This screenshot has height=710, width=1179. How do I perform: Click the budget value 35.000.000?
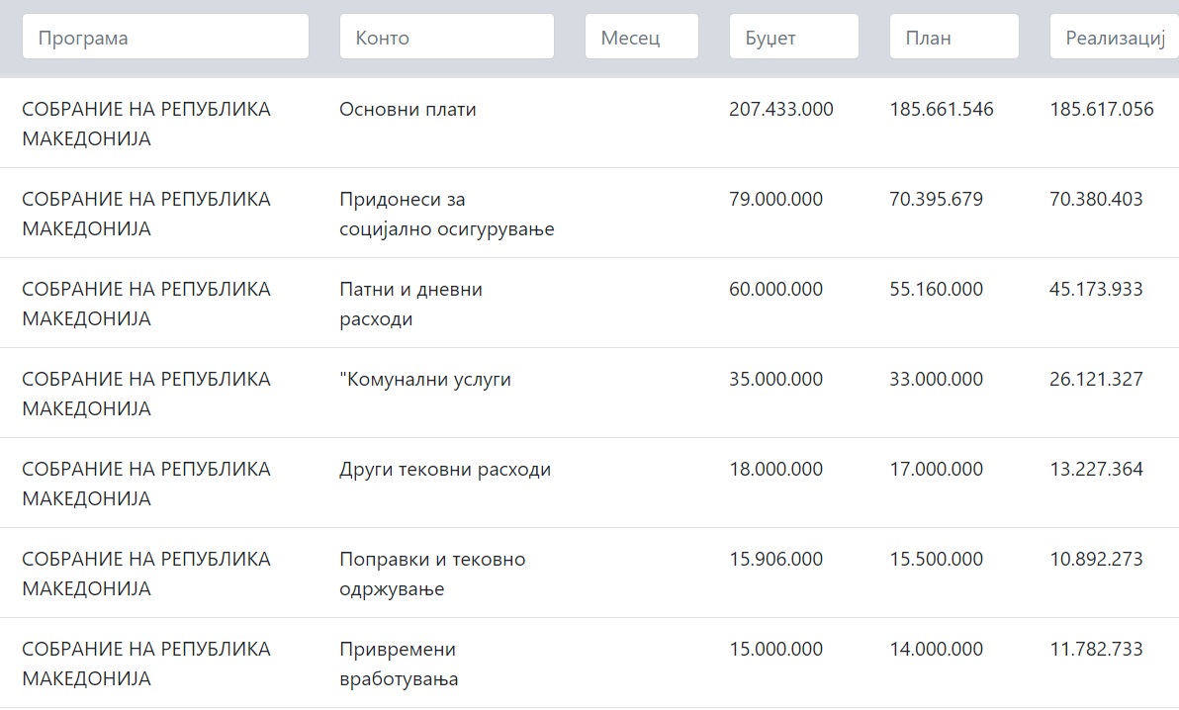(x=776, y=379)
